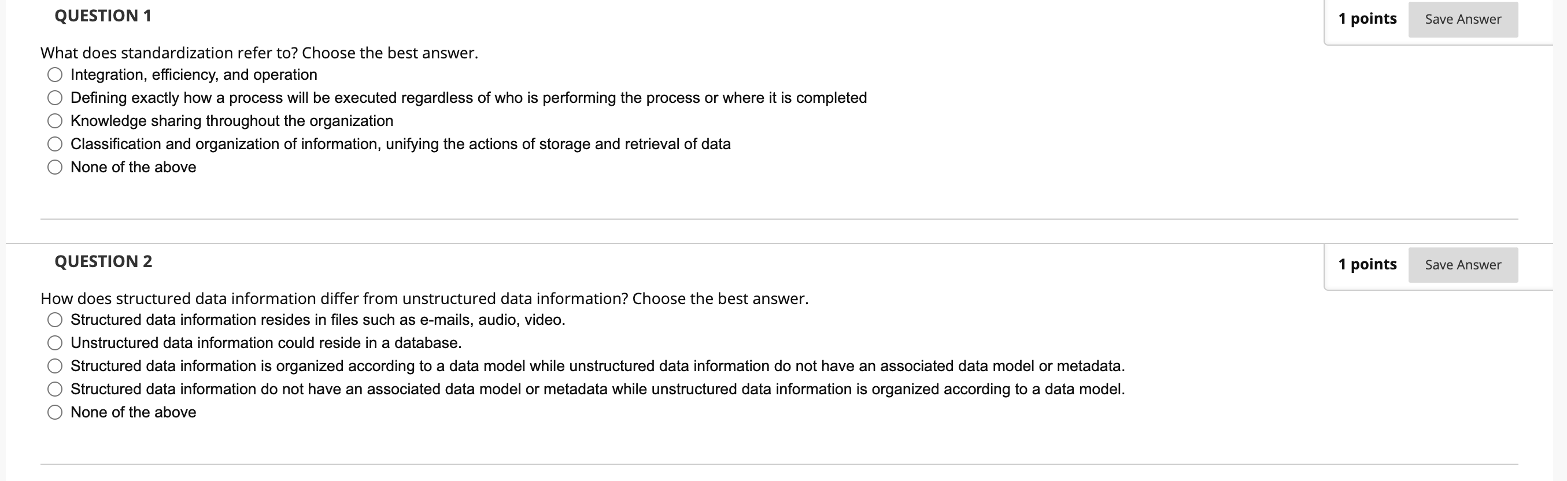Click Save Answer for Question 1

1462,19
